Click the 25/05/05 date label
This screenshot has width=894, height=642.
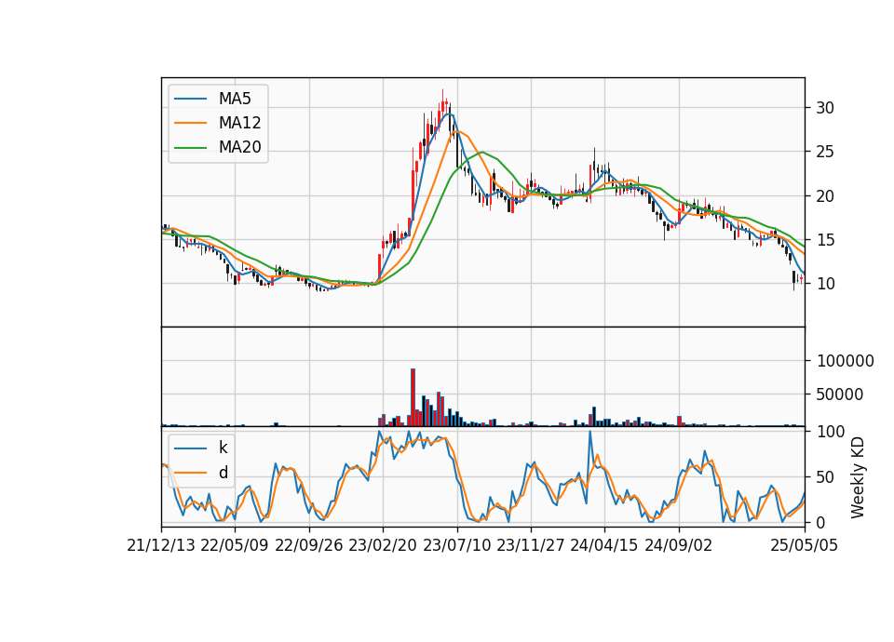[805, 545]
